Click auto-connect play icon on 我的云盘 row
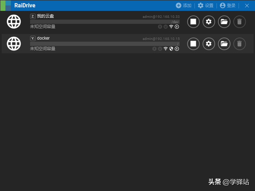Viewport: 255px width, 191px height. pyautogui.click(x=177, y=27)
